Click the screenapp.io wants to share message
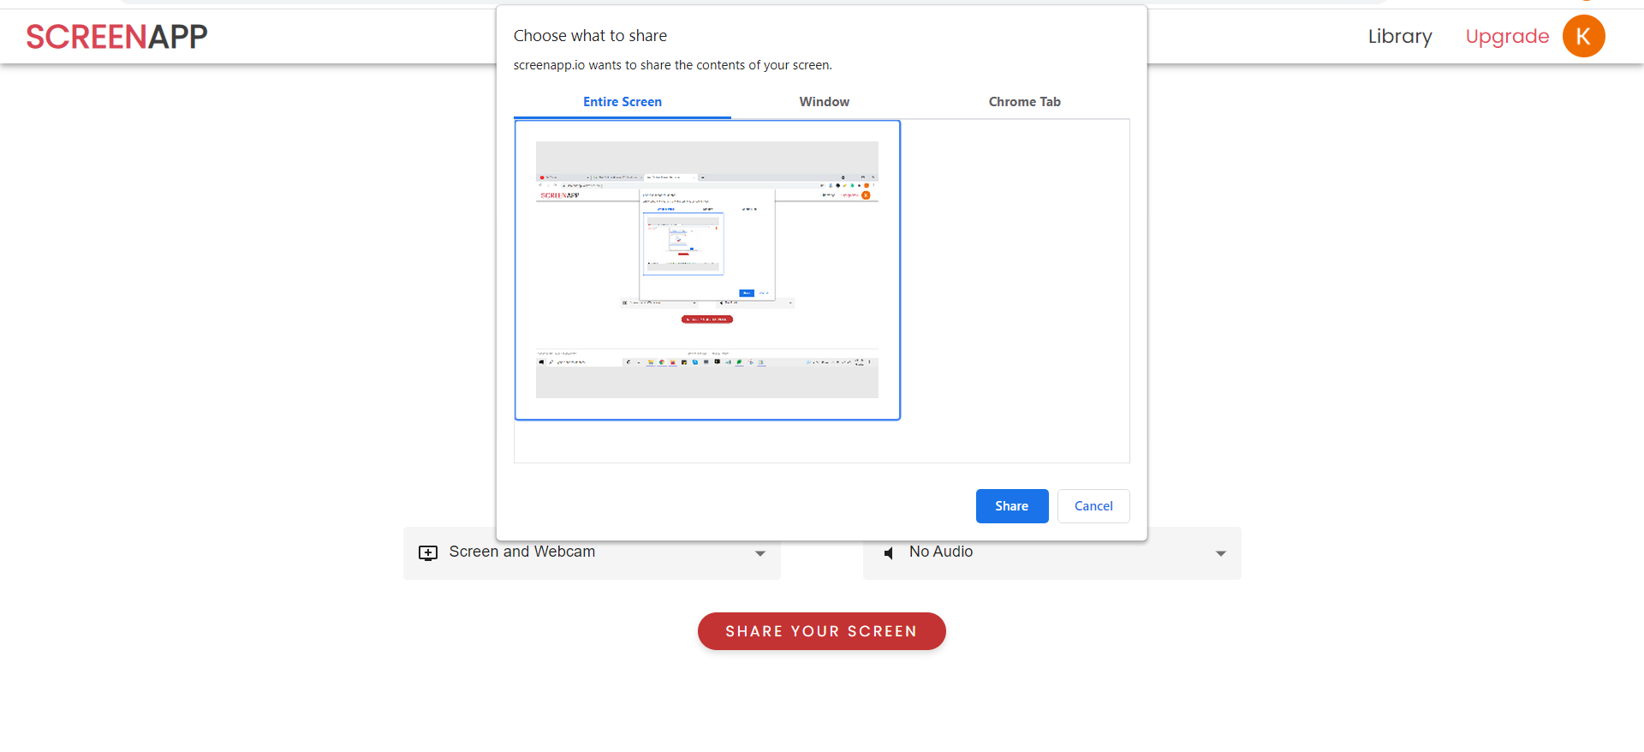Image resolution: width=1644 pixels, height=752 pixels. 672,65
